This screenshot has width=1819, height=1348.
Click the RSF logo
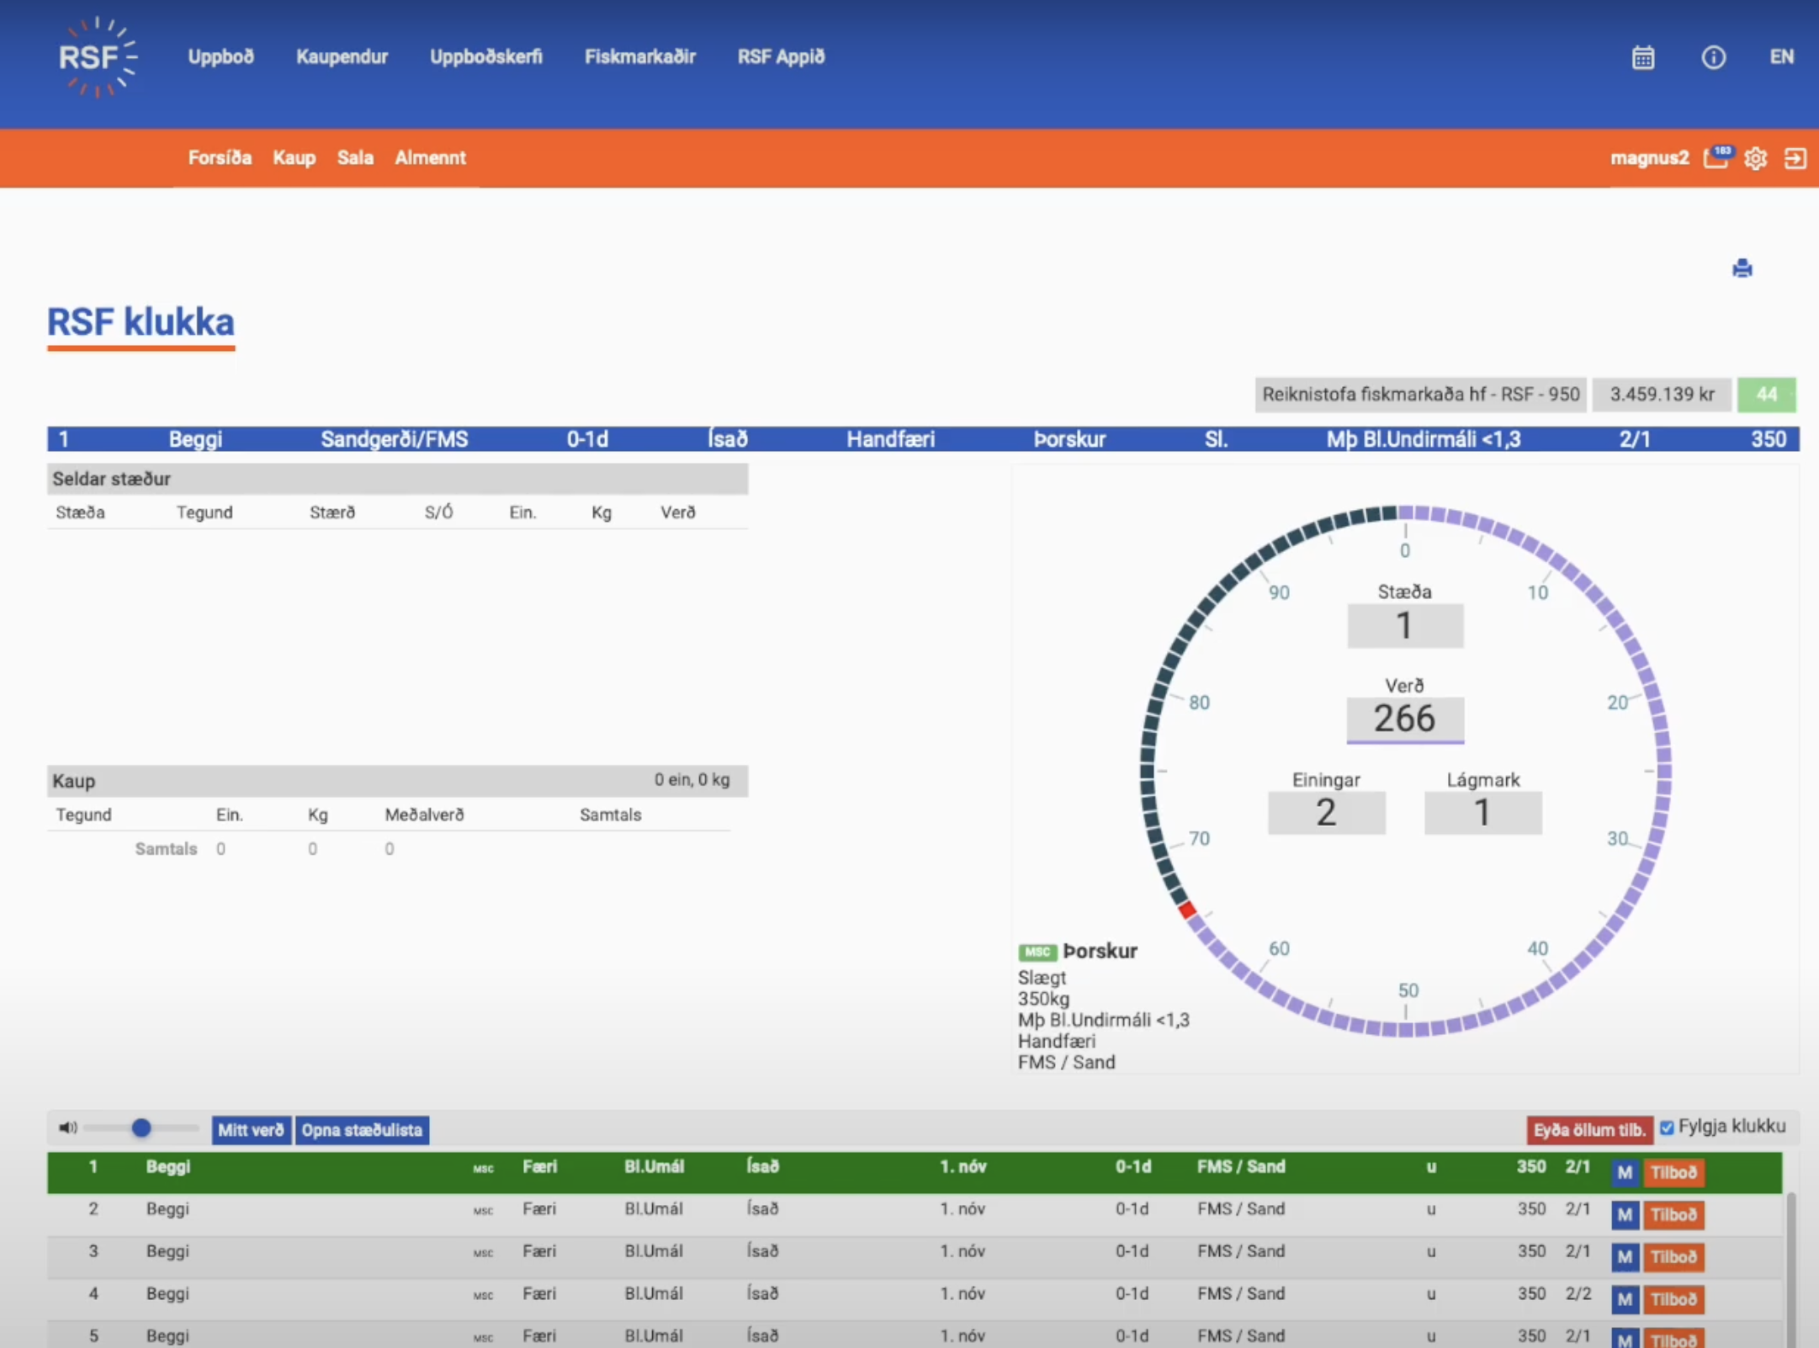tap(98, 57)
